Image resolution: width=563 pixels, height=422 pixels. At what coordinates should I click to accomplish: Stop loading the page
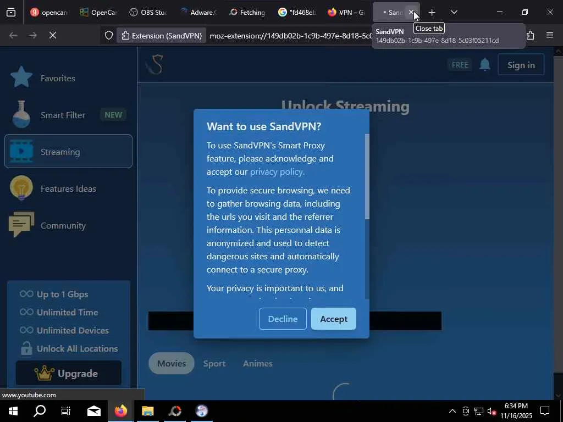[x=52, y=35]
